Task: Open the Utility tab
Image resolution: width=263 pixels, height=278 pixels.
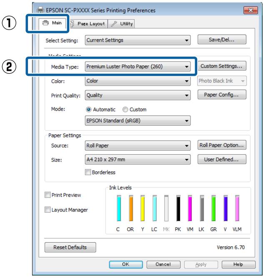Action: (121, 24)
